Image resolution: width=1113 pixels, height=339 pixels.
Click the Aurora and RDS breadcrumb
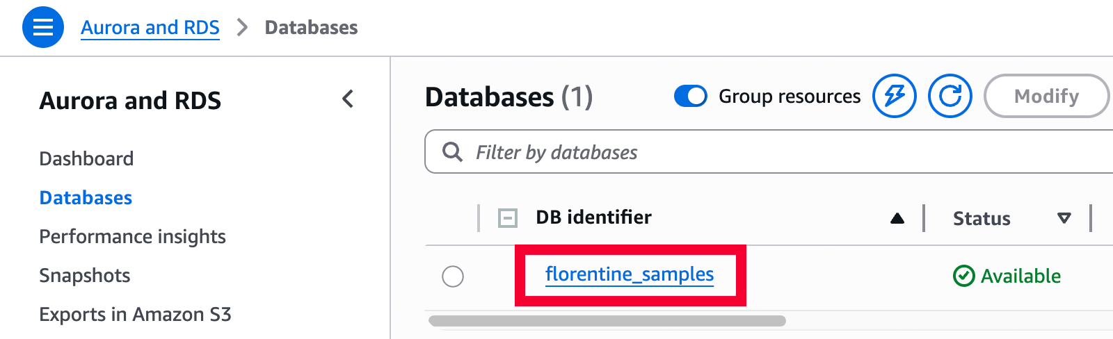pos(150,27)
